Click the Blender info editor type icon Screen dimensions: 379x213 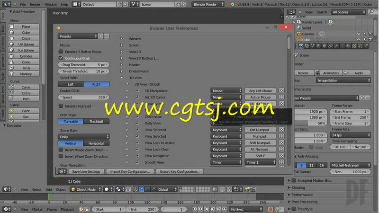(6, 4)
